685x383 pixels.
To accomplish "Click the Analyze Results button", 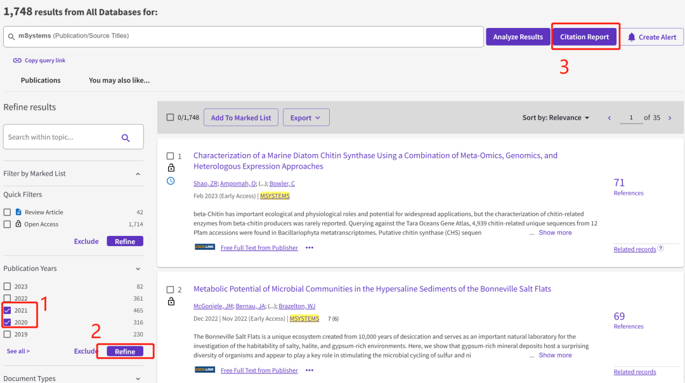I will pyautogui.click(x=518, y=37).
